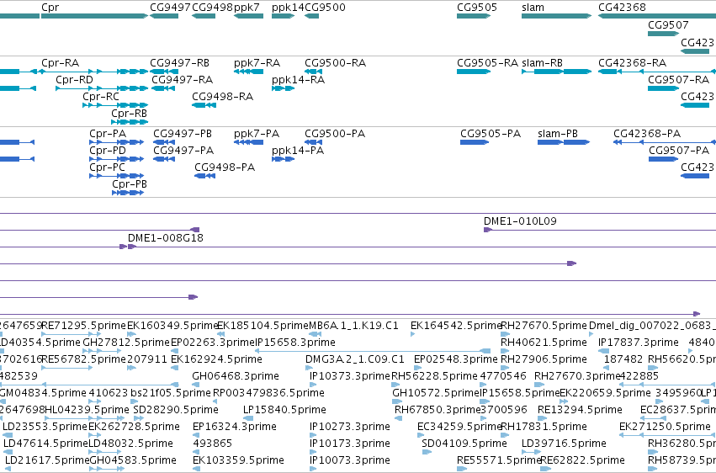Click protein Cpr-PC
Viewport: 716px width, 473px height.
point(116,176)
